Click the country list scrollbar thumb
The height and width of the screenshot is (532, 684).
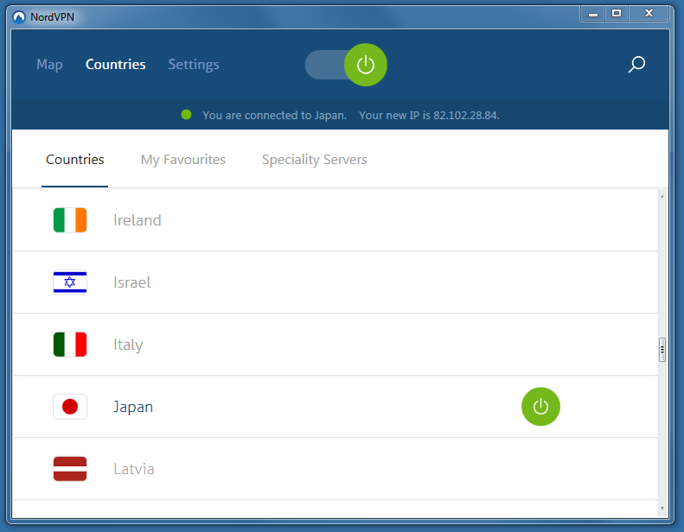662,350
